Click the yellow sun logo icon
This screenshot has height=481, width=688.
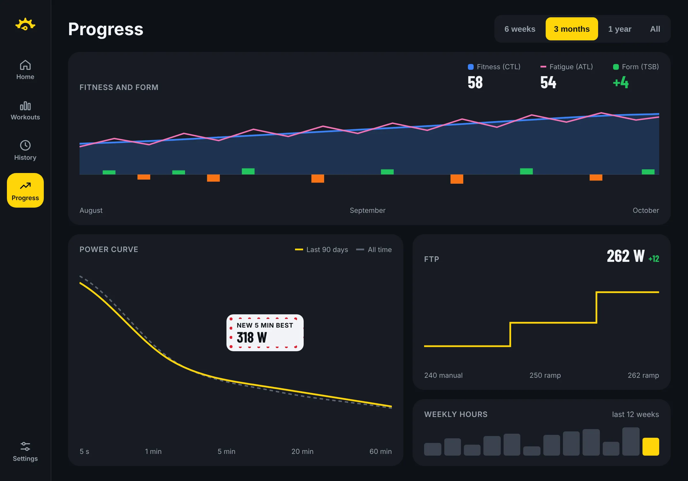pos(25,24)
